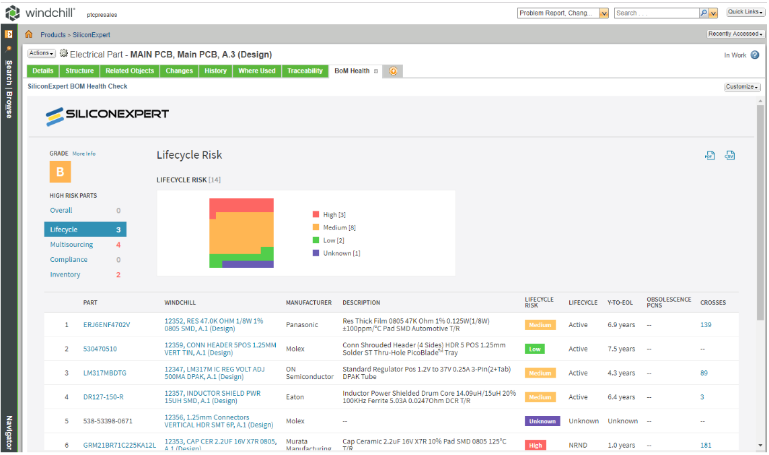The height and width of the screenshot is (455, 769).
Task: Click the High risk badge for Murata
Action: tap(536, 445)
